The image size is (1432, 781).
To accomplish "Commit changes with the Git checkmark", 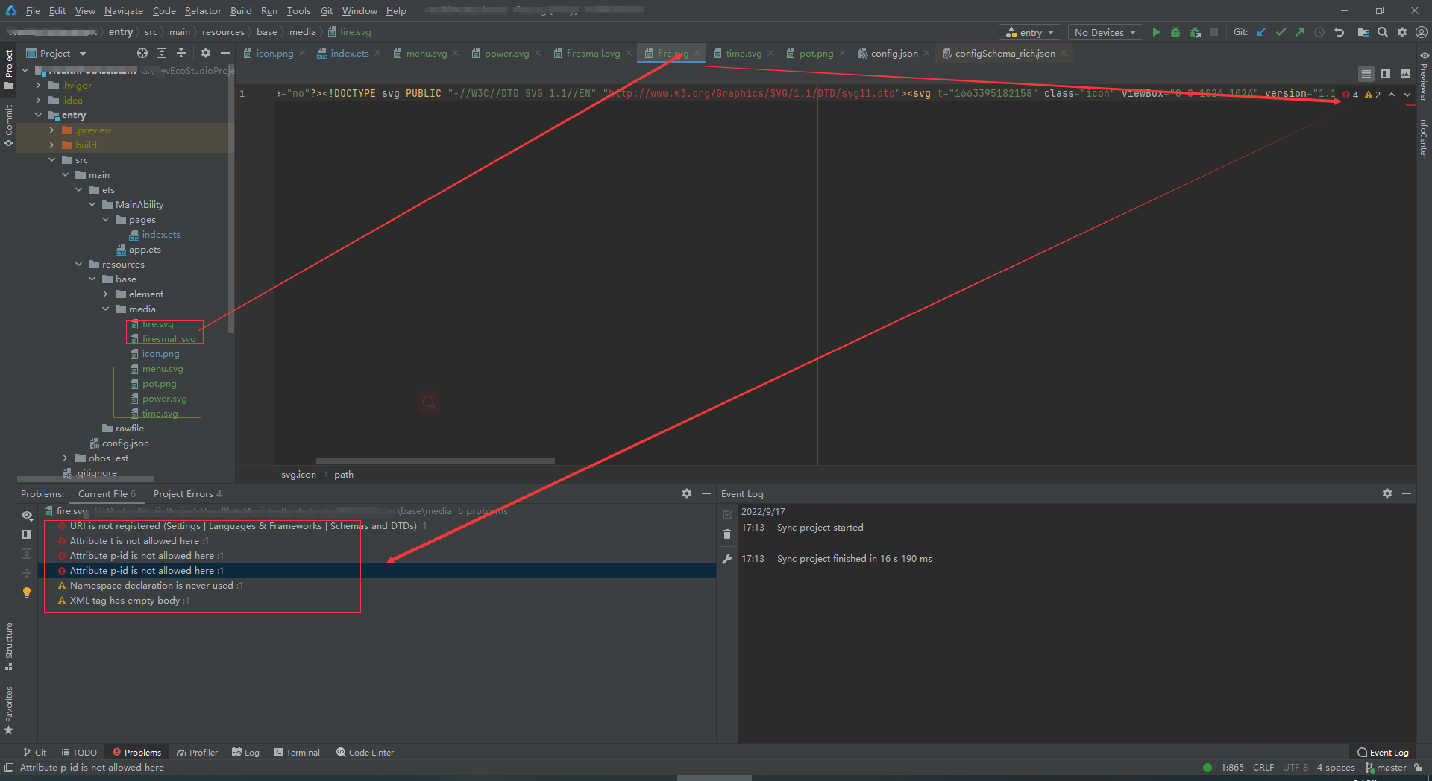I will click(x=1281, y=32).
